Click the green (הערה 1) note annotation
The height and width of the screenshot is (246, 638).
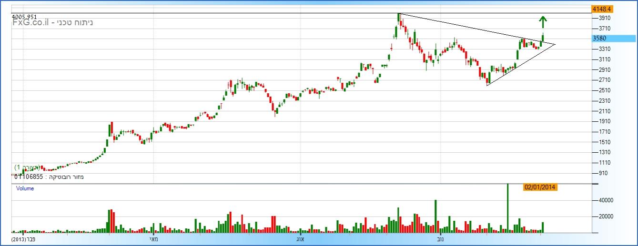27,167
